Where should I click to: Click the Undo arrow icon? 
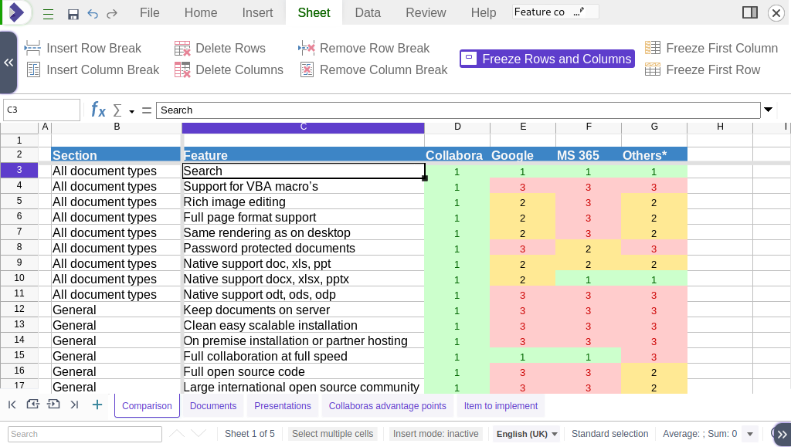[x=93, y=14]
